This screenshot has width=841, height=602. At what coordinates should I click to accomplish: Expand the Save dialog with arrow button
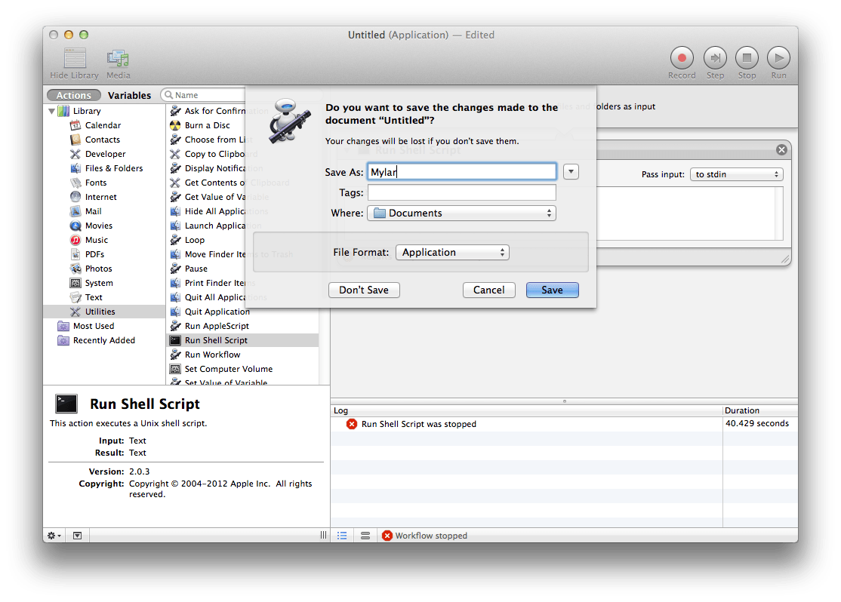571,172
